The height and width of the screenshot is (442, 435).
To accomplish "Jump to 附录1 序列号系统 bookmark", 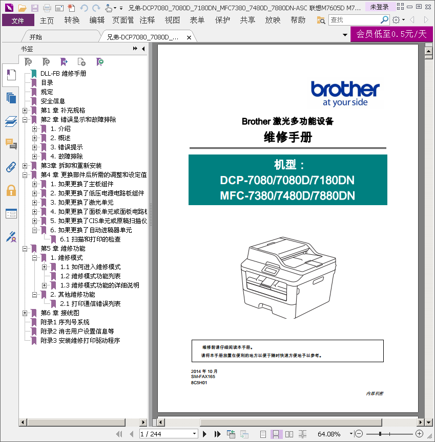I will pyautogui.click(x=65, y=322).
